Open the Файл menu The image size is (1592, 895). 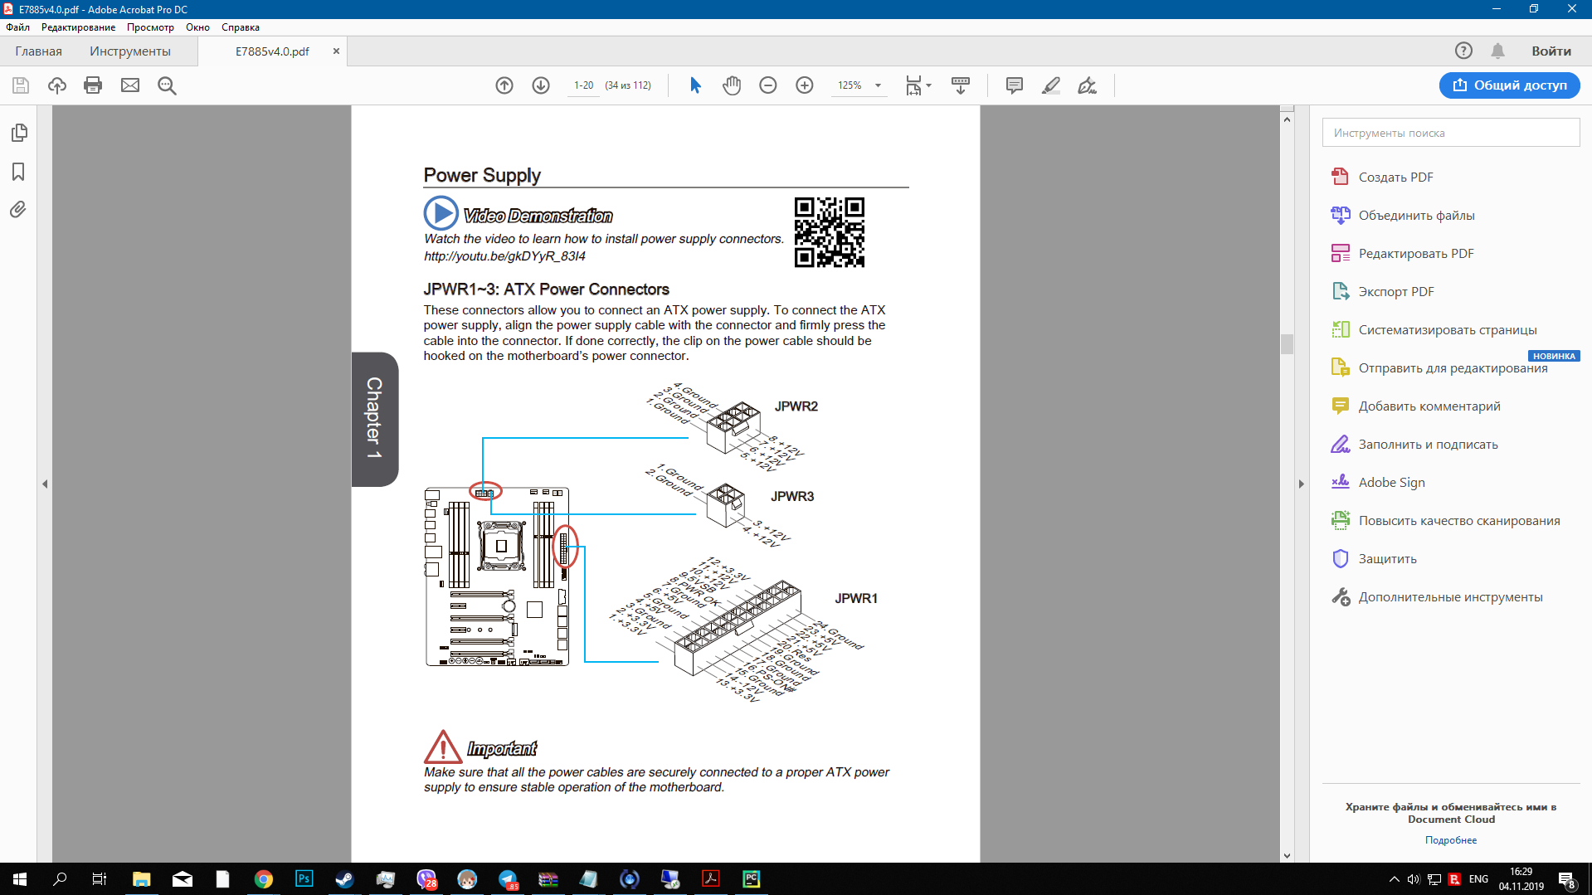17,27
